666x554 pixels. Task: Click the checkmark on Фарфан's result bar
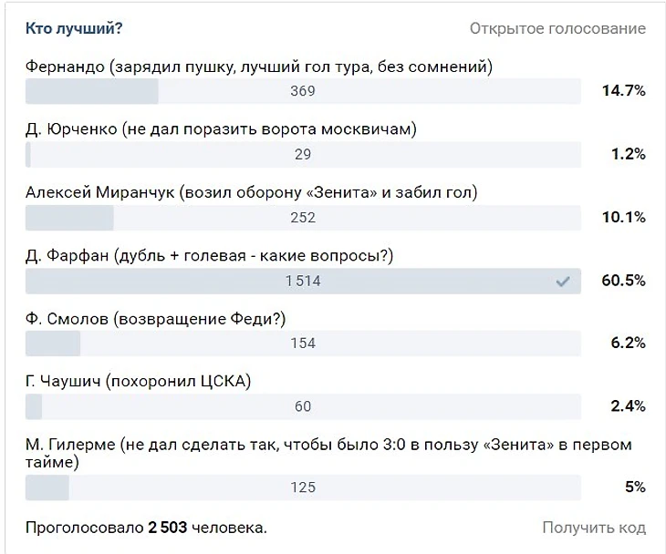[x=563, y=282]
